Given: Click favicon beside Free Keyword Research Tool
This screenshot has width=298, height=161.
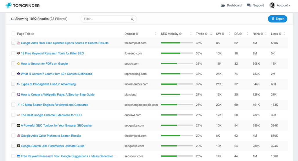Looking at the screenshot, I should pyautogui.click(x=19, y=156).
